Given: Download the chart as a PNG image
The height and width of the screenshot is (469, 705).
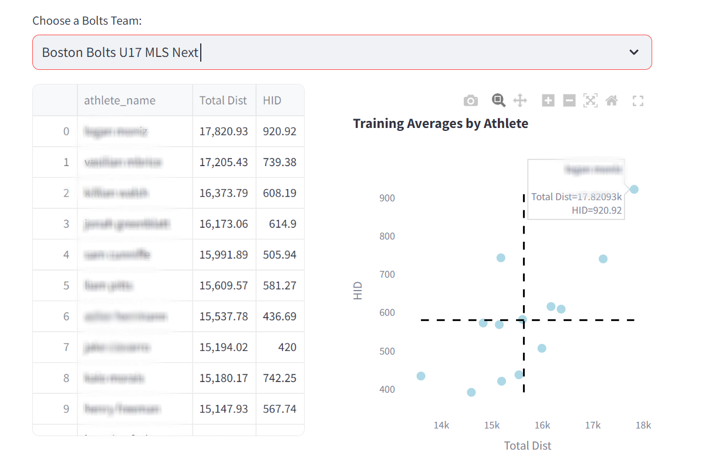Looking at the screenshot, I should pyautogui.click(x=471, y=100).
